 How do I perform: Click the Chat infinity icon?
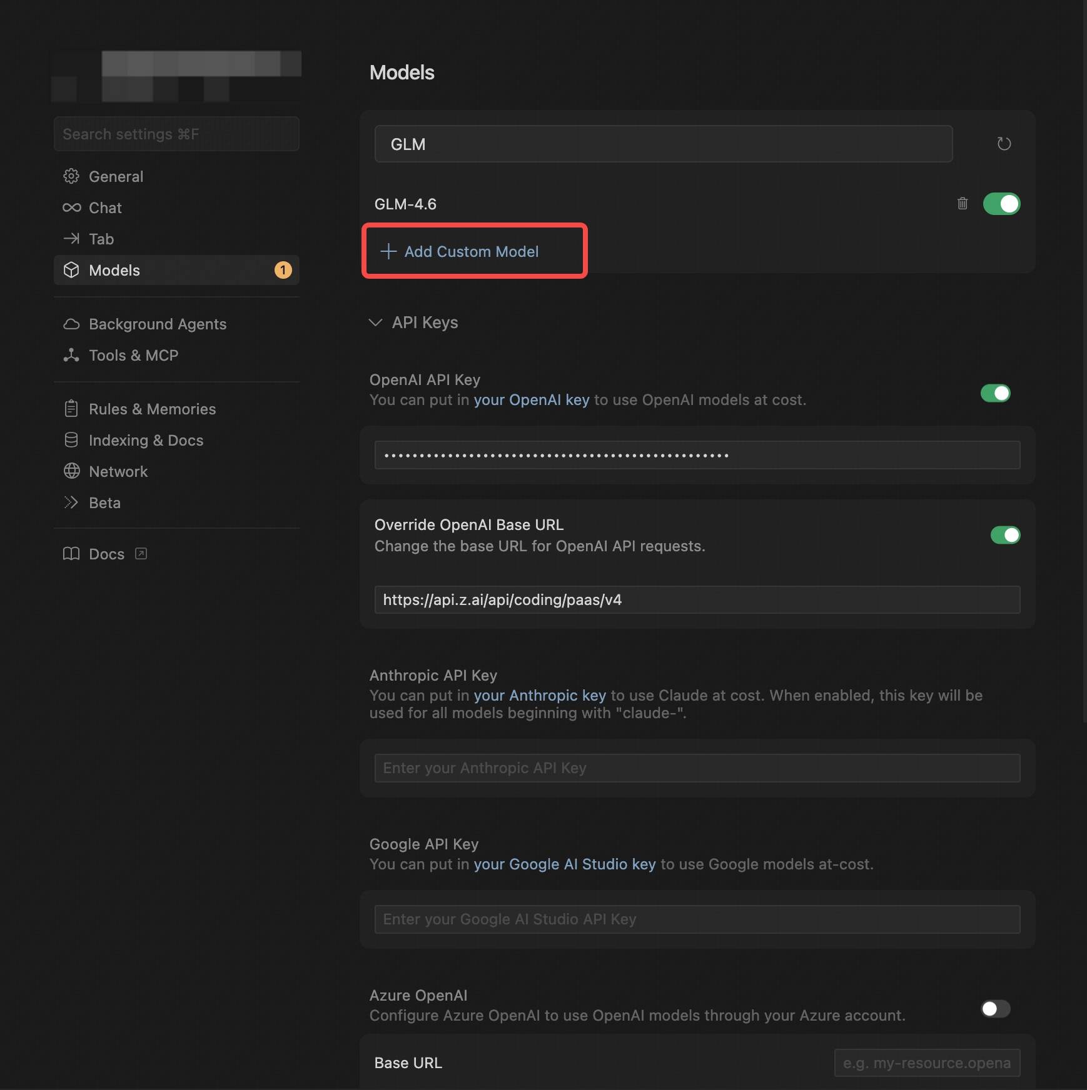pyautogui.click(x=71, y=207)
